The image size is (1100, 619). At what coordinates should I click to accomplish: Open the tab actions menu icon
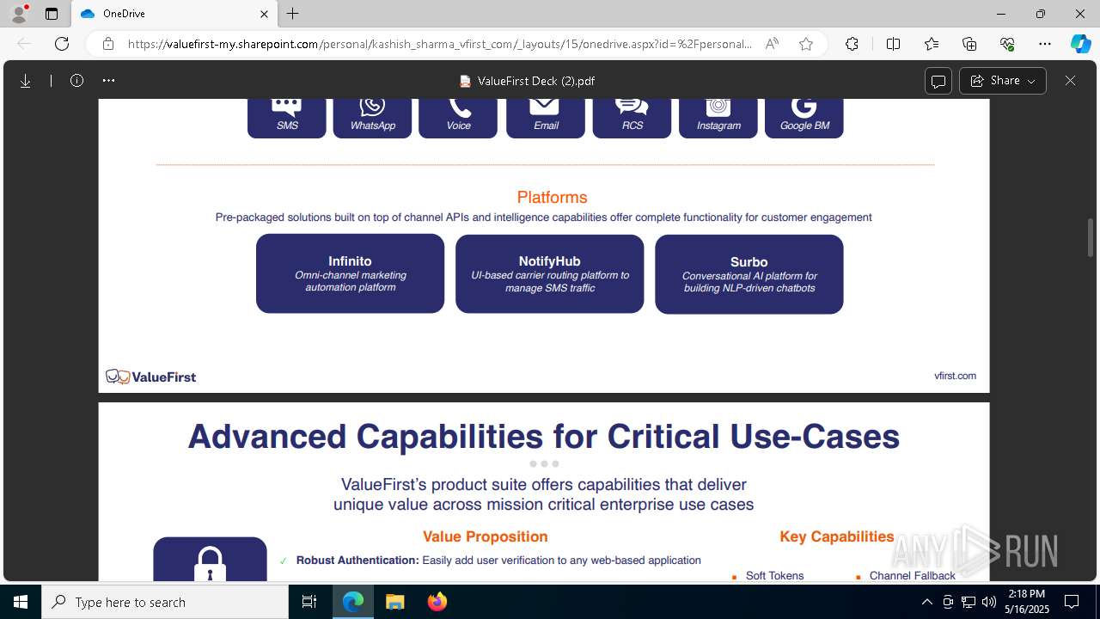point(52,14)
